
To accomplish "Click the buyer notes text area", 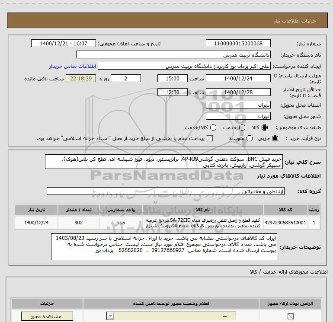I will pyautogui.click(x=164, y=247).
